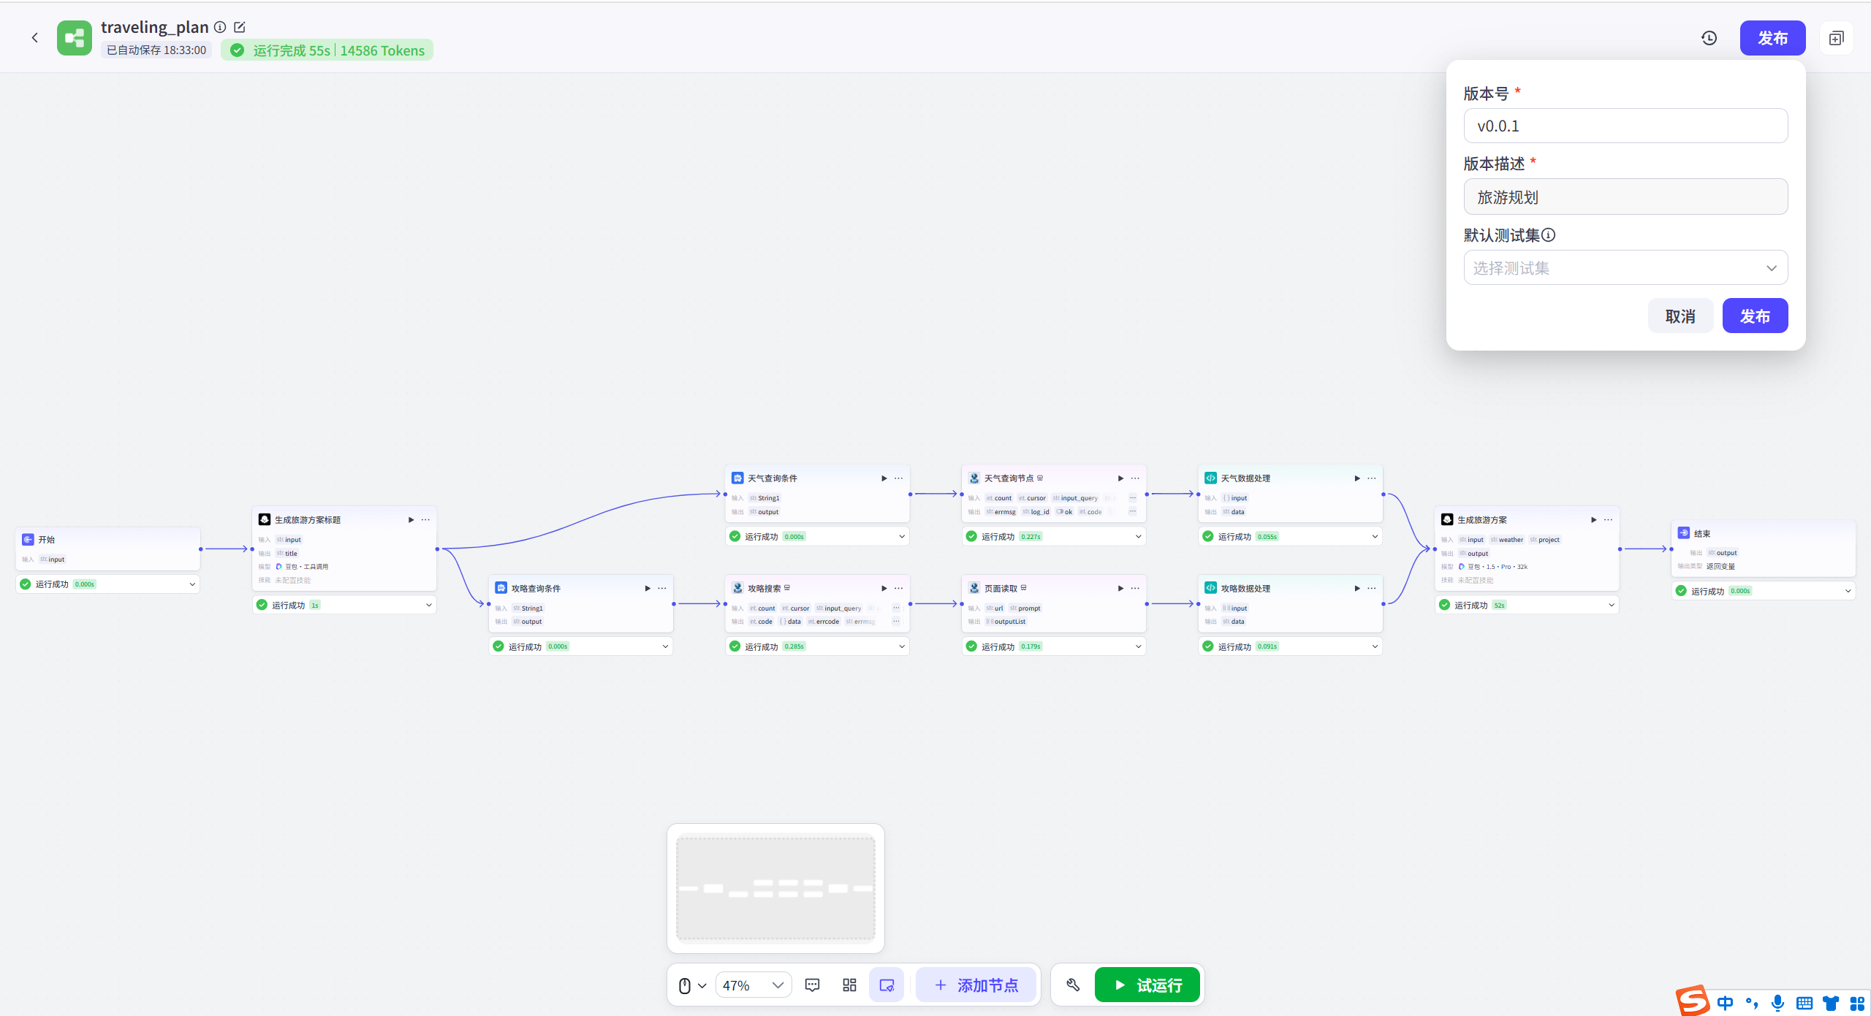Toggle the Sogou microphone voice input

[1777, 1003]
